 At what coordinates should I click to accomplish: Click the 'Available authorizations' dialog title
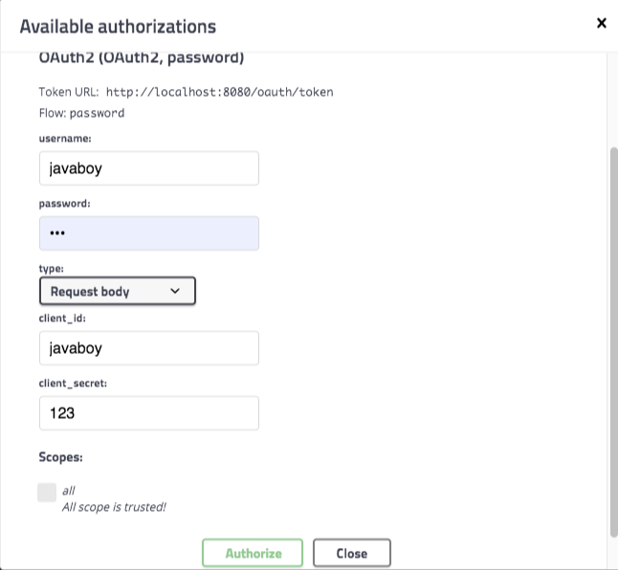(118, 26)
